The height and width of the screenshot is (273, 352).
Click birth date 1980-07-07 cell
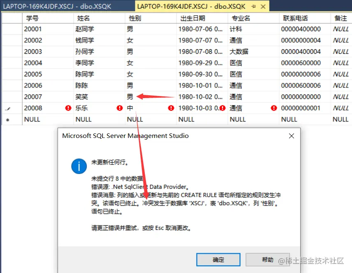click(x=202, y=40)
